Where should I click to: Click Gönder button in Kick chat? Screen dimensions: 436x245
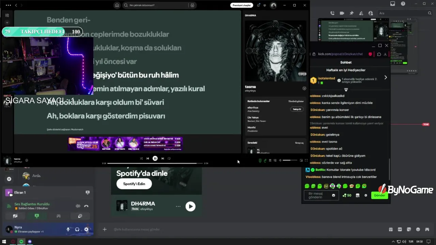(x=379, y=195)
